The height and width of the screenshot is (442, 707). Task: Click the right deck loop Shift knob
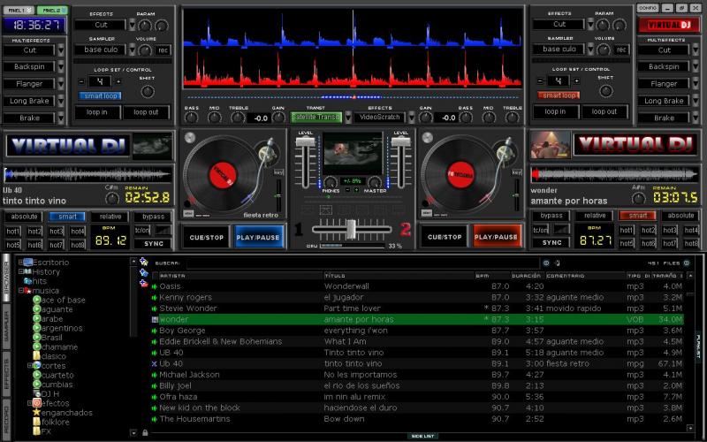[x=605, y=91]
